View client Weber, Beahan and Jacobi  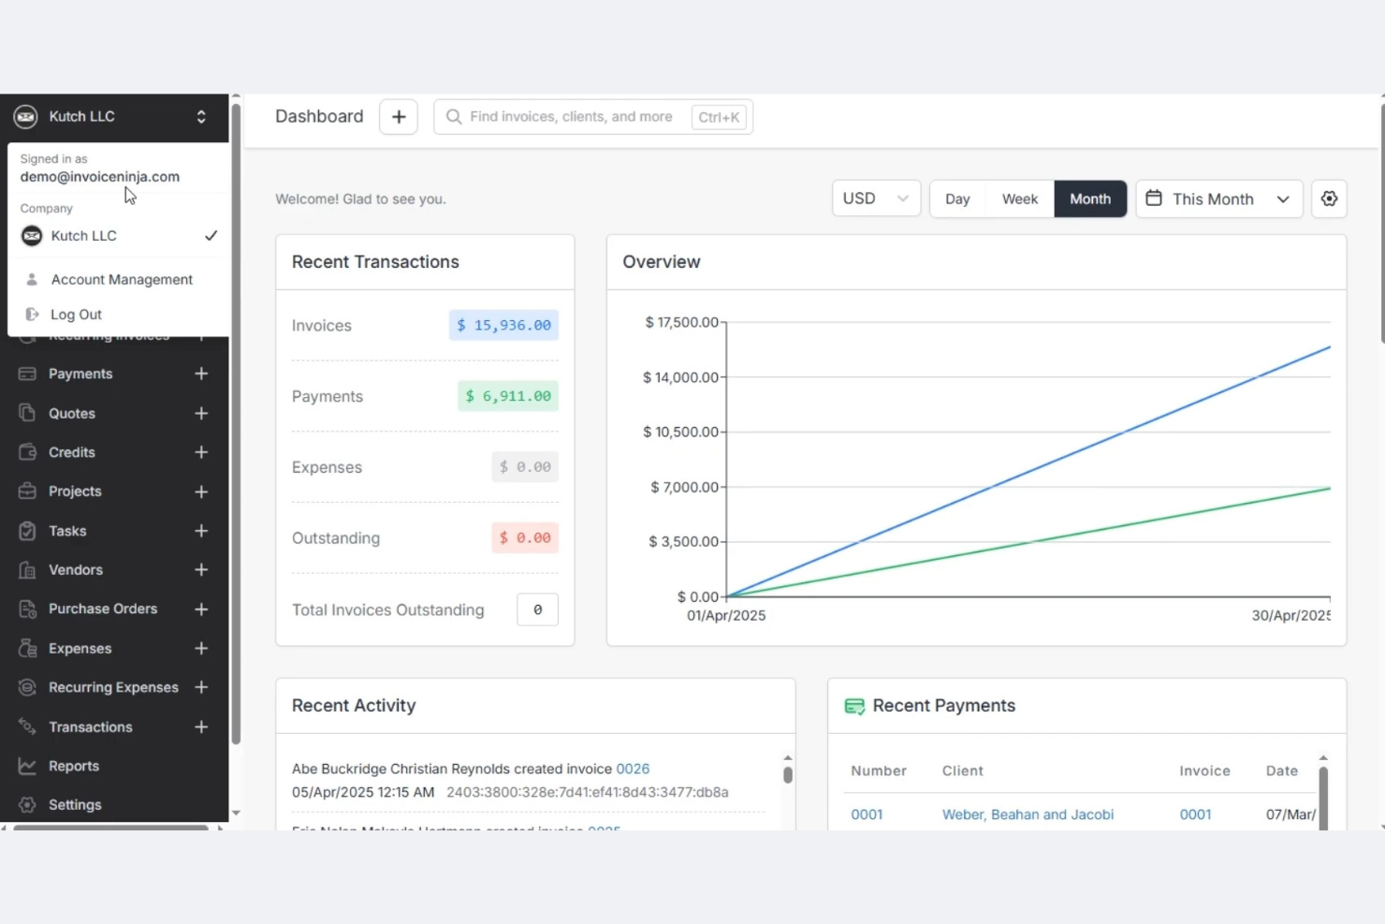(1027, 814)
